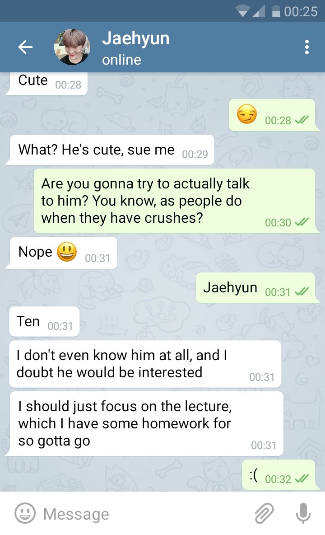325x535 pixels.
Task: Select the "Ten" message bubble
Action: pos(44,321)
